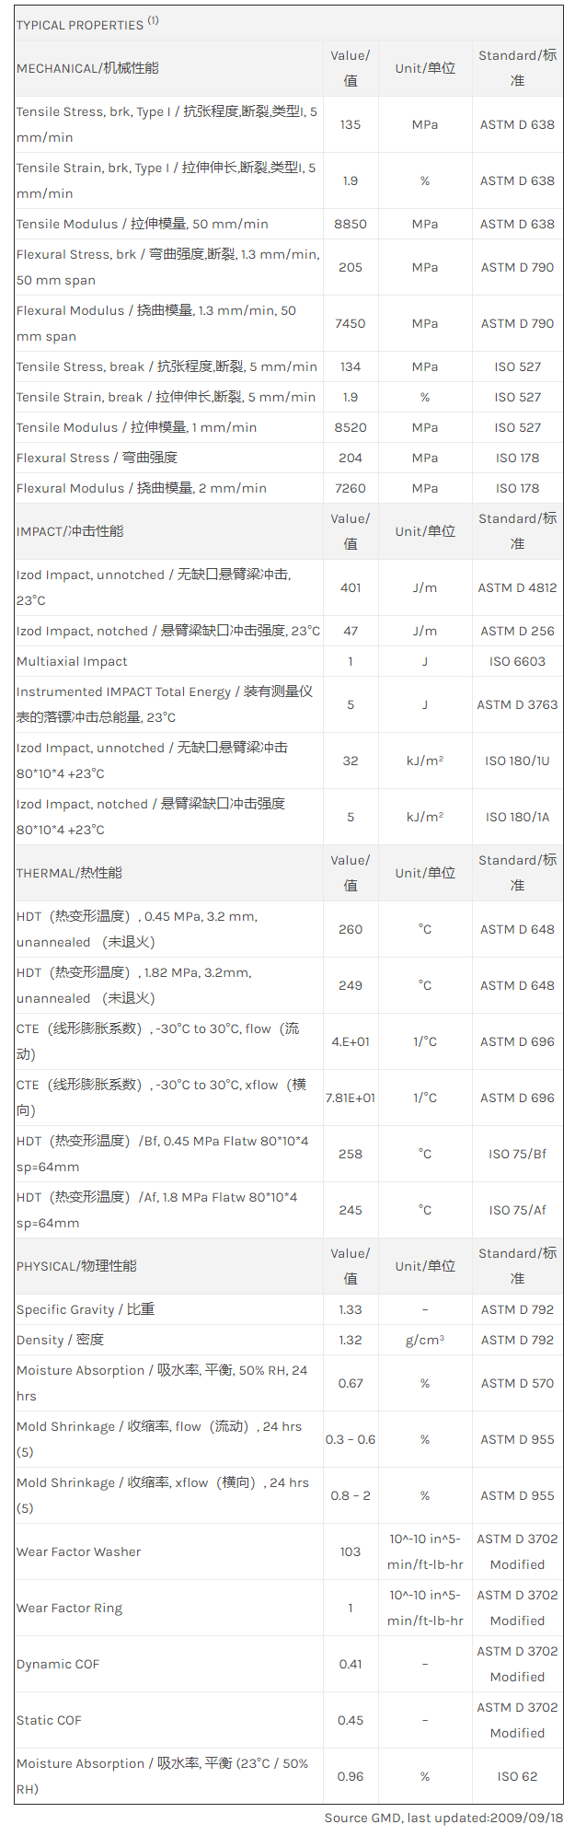This screenshot has width=575, height=1836.
Task: Select the 8850 Tensile Modulus value
Action: tap(351, 224)
